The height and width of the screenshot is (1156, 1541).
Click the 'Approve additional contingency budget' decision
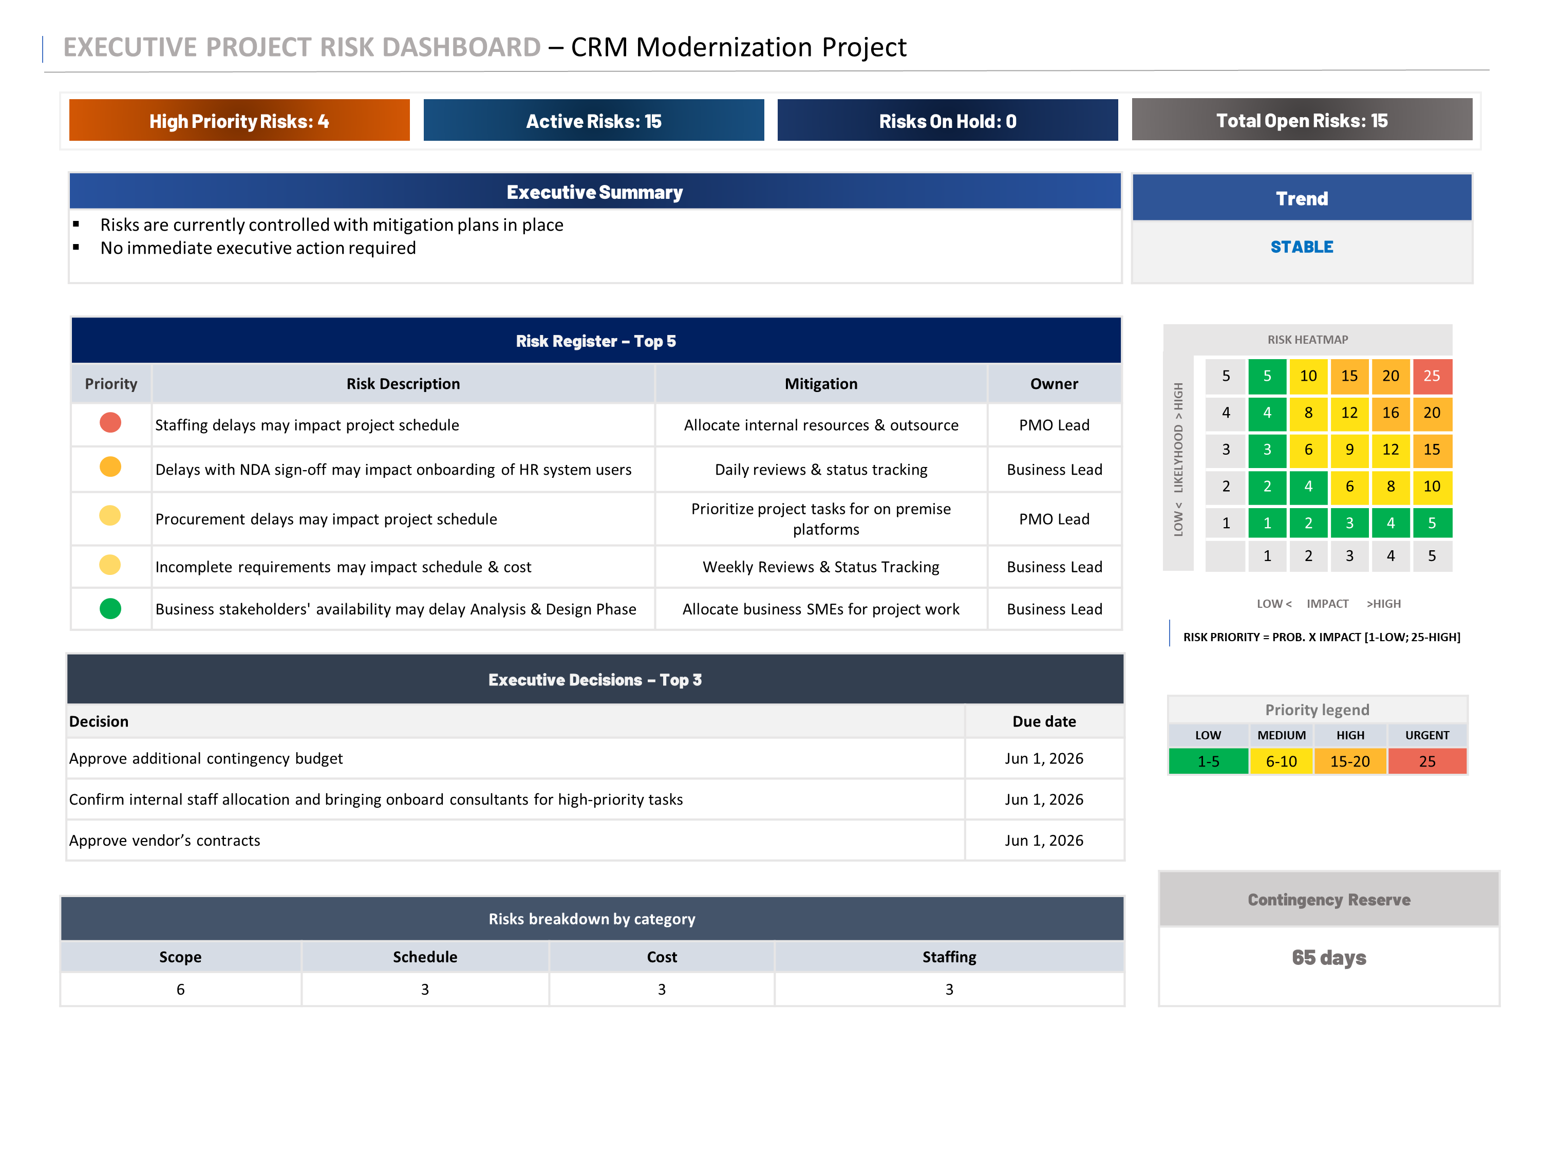tap(205, 758)
